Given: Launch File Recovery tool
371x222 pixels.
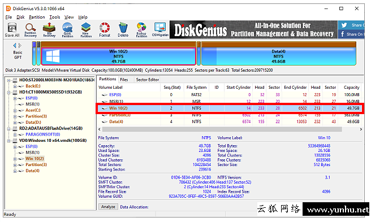Looking at the screenshot, I should (49, 30).
